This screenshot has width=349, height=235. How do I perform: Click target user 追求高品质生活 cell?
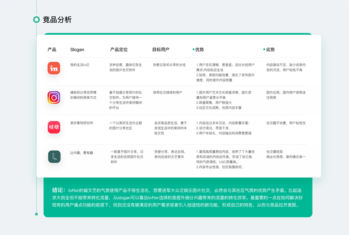pyautogui.click(x=171, y=128)
